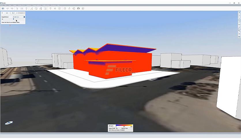The height and width of the screenshot is (140, 241).
Task: Open the File menu
Action: 2,5
